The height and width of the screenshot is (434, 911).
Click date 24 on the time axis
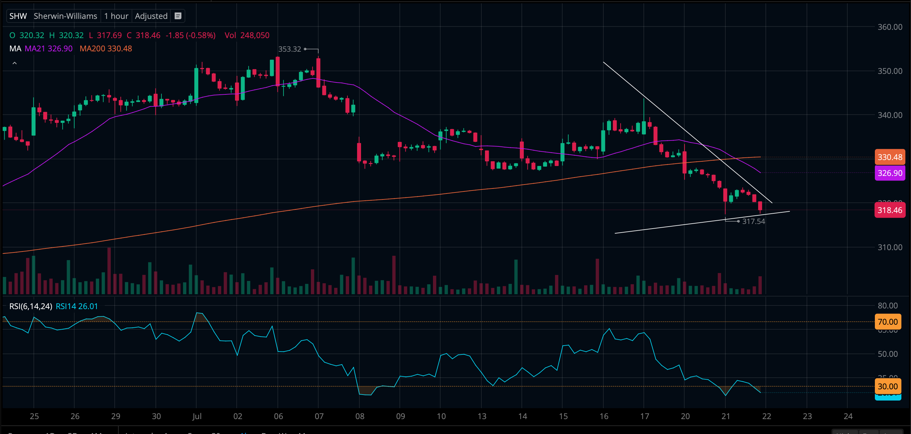[x=848, y=416]
